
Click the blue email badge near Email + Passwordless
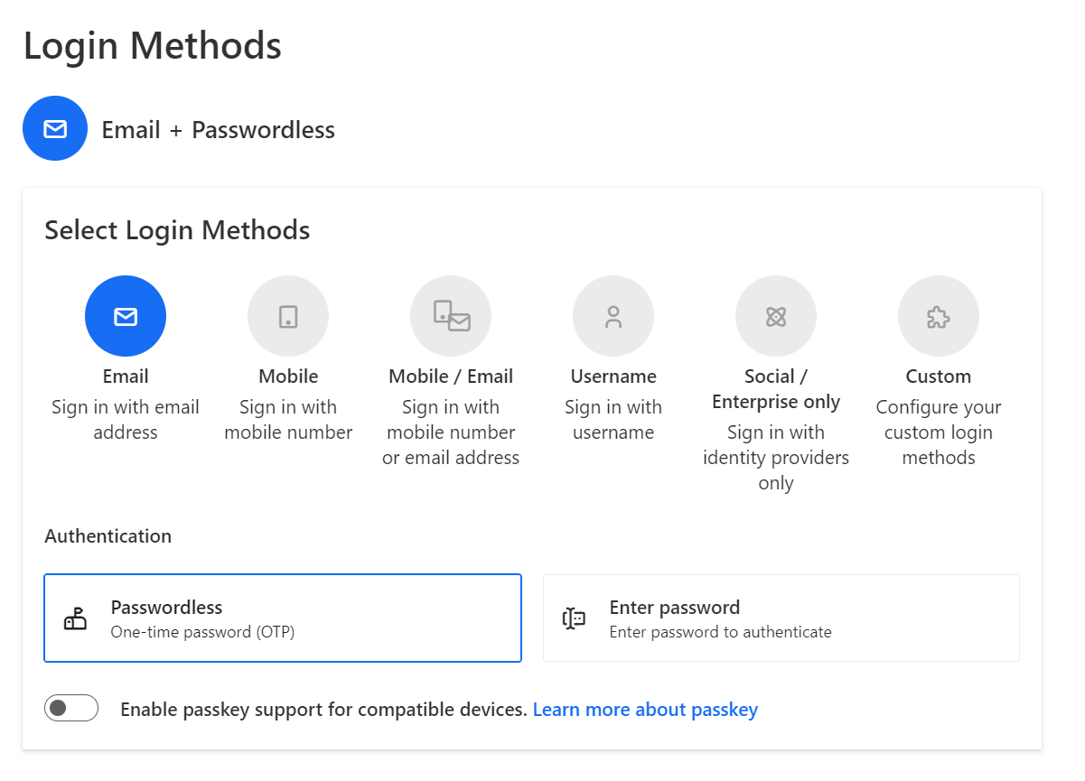pyautogui.click(x=55, y=128)
